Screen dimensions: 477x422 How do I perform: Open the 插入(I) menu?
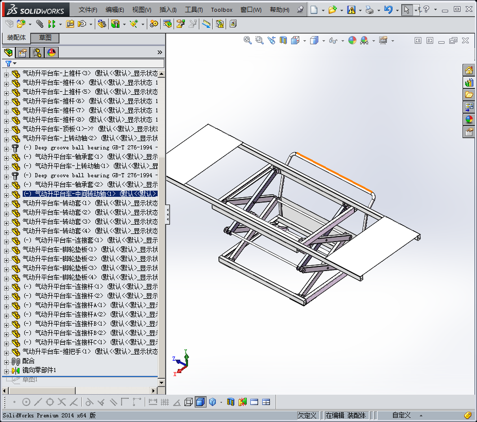(168, 10)
